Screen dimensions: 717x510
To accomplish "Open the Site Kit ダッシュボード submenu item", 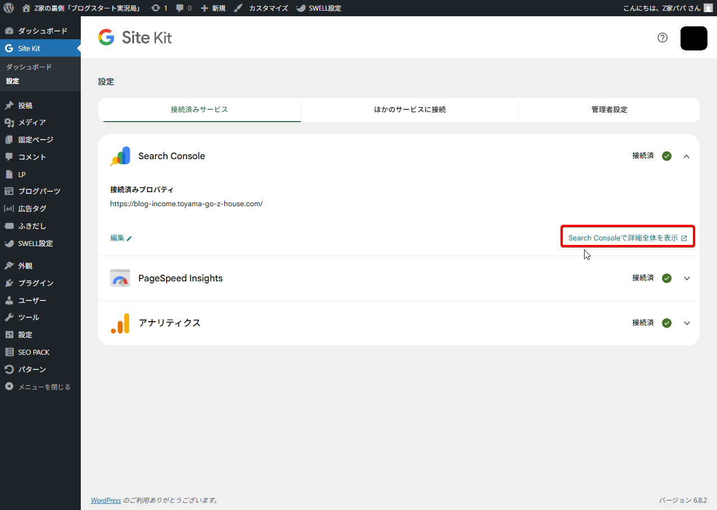I will (29, 67).
